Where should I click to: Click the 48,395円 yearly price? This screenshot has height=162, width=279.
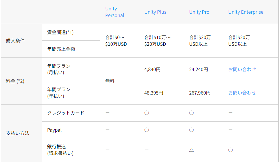tap(154, 93)
